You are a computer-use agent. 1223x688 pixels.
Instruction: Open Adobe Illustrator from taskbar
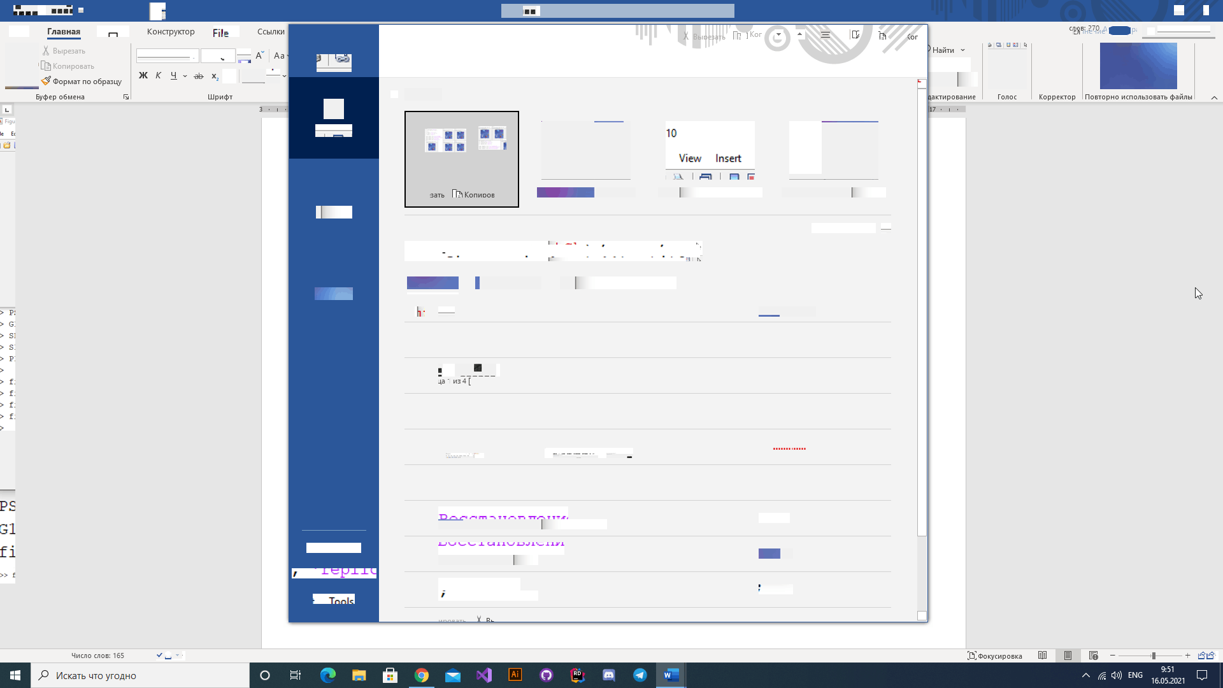[515, 675]
